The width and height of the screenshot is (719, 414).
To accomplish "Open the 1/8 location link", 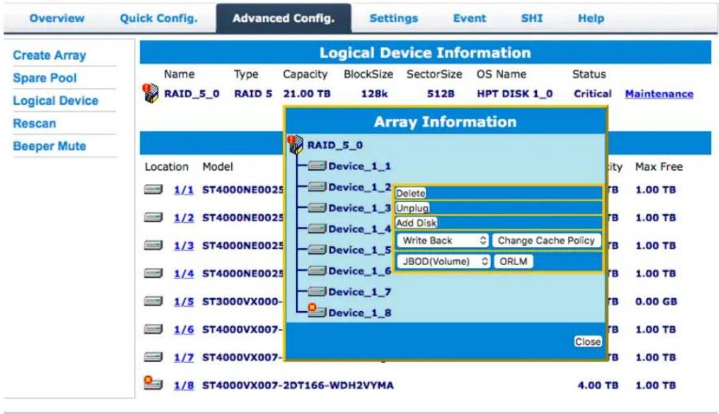I will click(184, 385).
